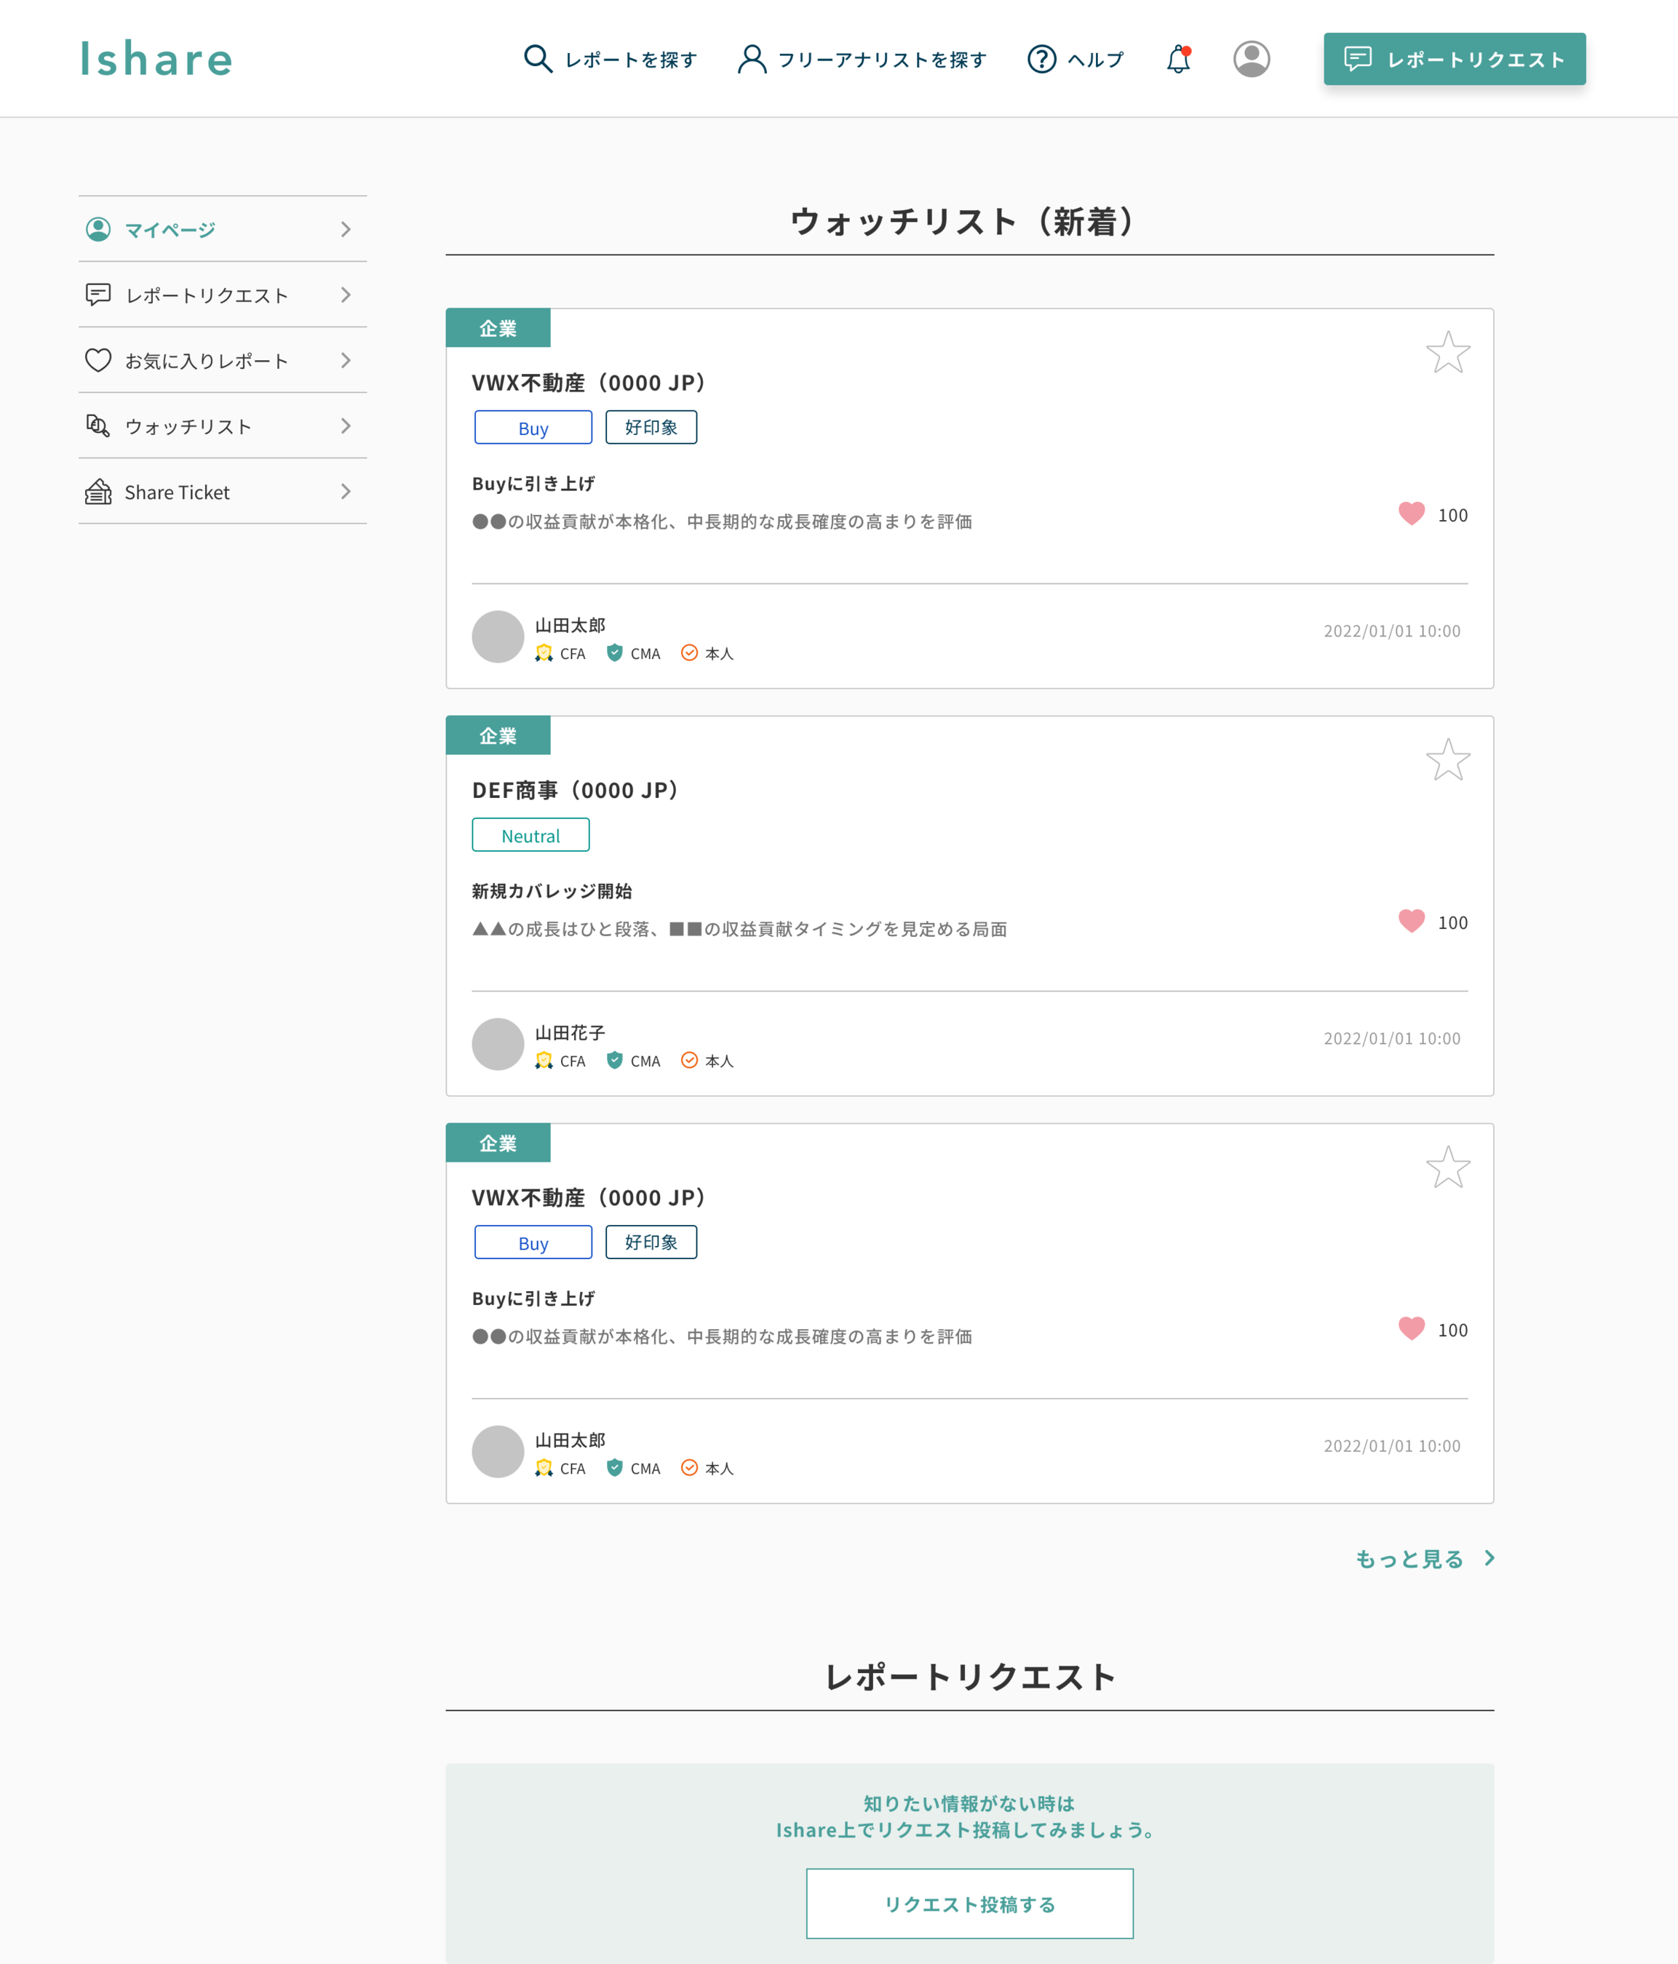This screenshot has height=1964, width=1678.
Task: Open the ウォッチリスト sidebar icon
Action: [x=98, y=426]
